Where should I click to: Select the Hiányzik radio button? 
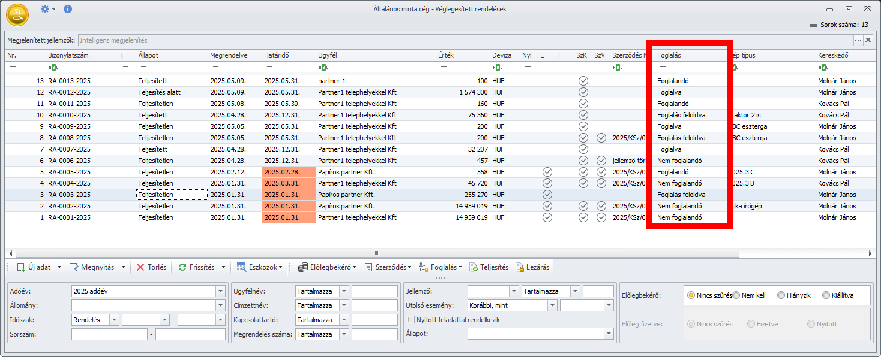[x=781, y=295]
